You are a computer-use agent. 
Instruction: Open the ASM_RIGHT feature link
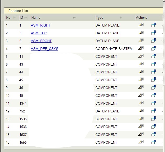[x=41, y=25]
